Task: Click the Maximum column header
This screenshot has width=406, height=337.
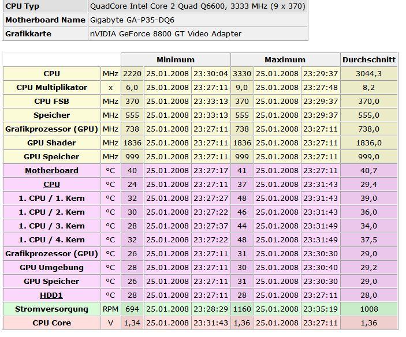Action: [x=285, y=60]
